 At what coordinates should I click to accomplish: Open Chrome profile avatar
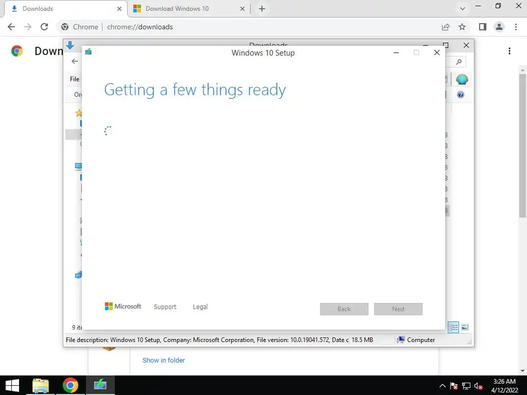point(499,27)
